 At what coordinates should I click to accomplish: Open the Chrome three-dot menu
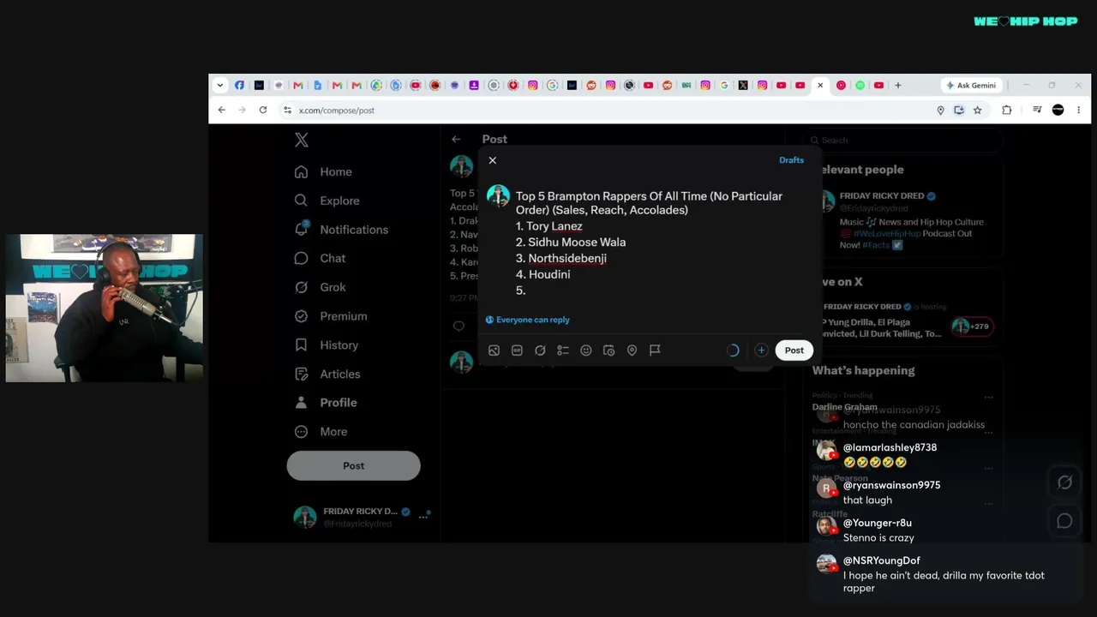point(1078,110)
